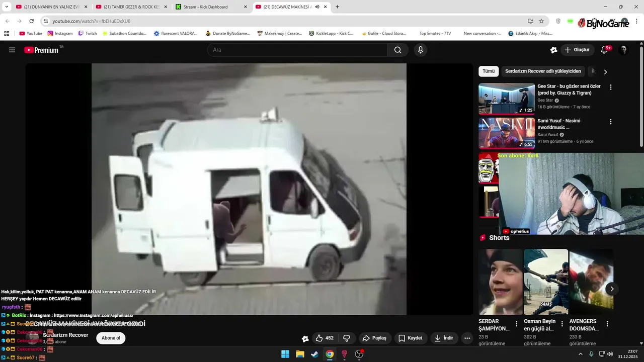The width and height of the screenshot is (644, 362).
Task: Open options for AVENGERS DOOMSDAY short
Action: (607, 324)
